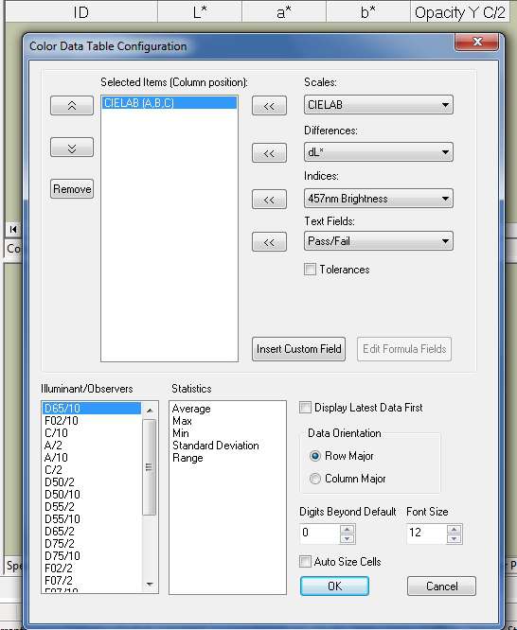Click Edit Formula Fields button

pyautogui.click(x=404, y=349)
